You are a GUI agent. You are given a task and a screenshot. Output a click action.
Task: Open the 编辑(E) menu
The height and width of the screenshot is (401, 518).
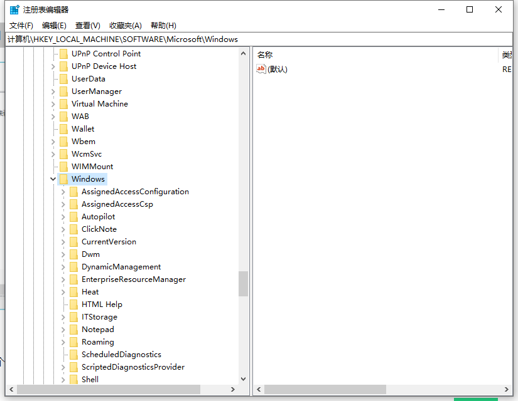pos(53,25)
